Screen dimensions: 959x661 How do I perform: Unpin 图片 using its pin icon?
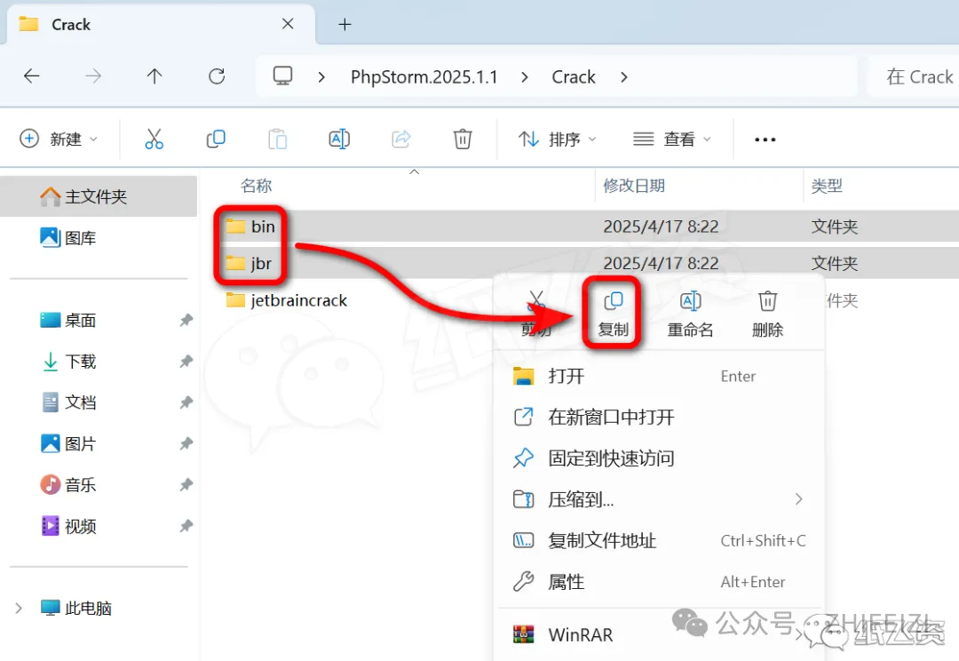coord(186,443)
